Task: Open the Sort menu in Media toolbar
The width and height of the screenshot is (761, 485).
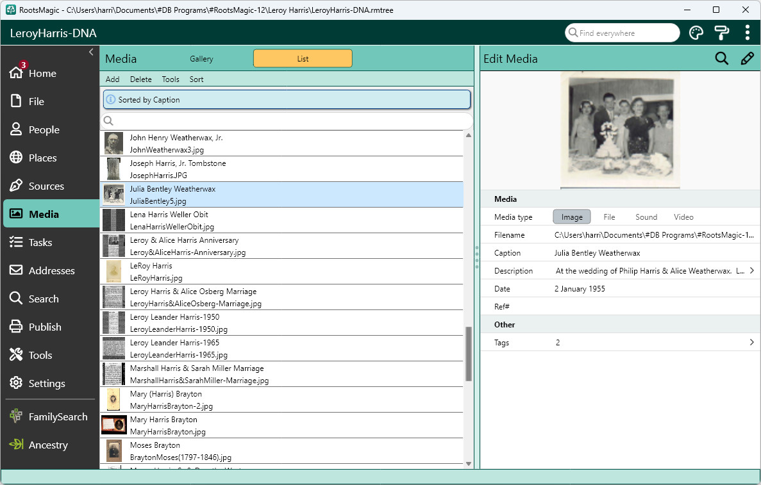Action: click(x=197, y=79)
